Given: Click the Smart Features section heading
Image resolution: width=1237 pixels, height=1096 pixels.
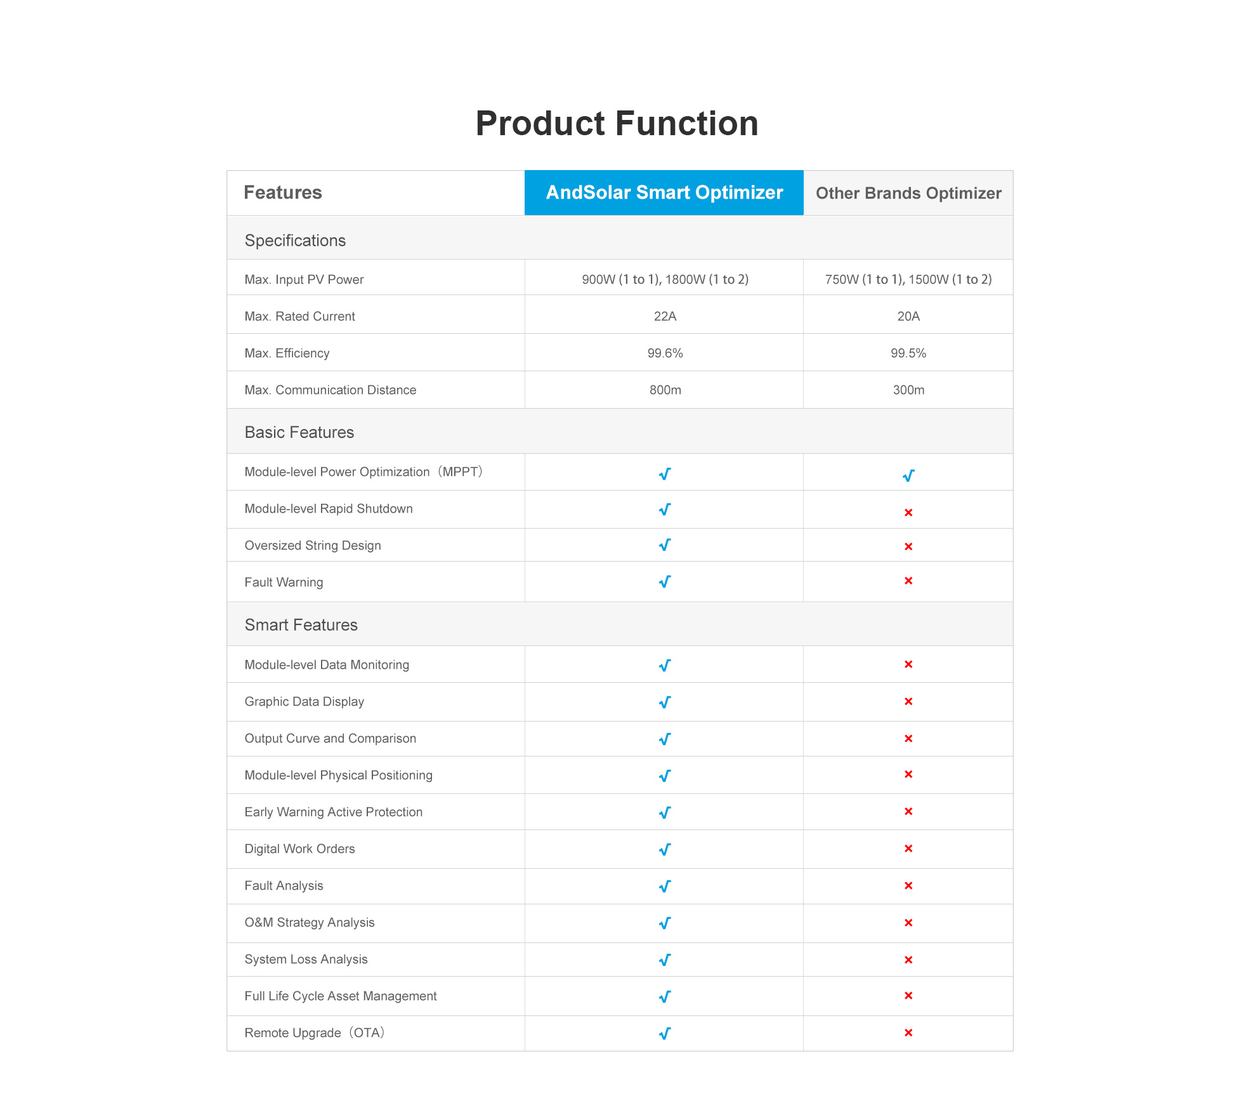Looking at the screenshot, I should (301, 625).
